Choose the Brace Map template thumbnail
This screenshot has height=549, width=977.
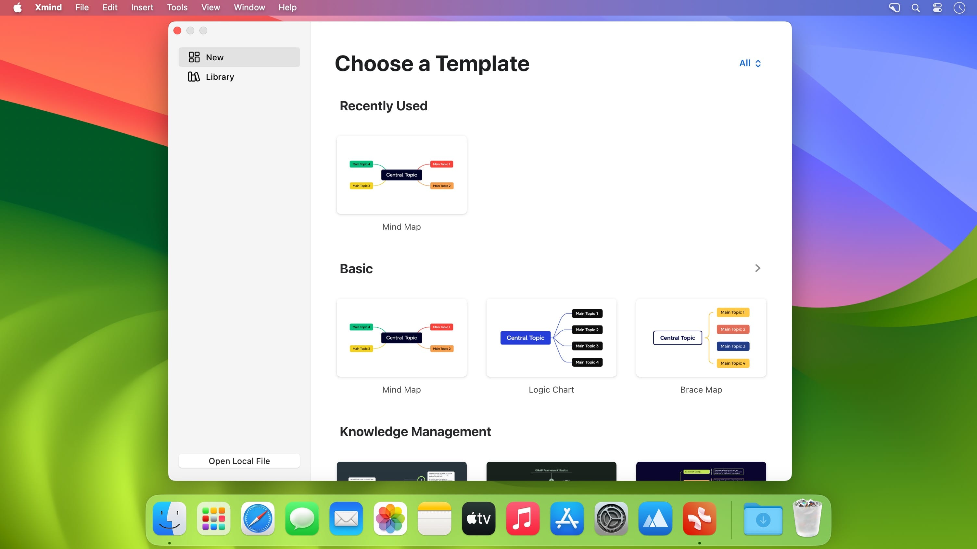(701, 337)
